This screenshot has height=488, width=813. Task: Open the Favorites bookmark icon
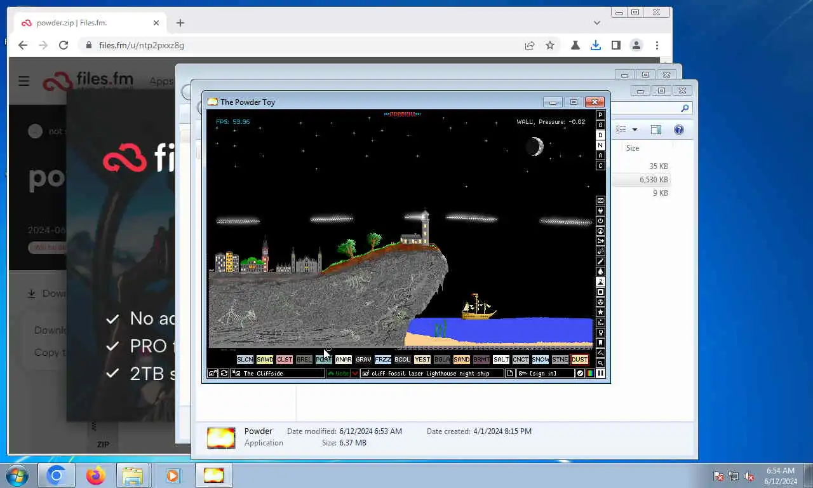(x=600, y=342)
